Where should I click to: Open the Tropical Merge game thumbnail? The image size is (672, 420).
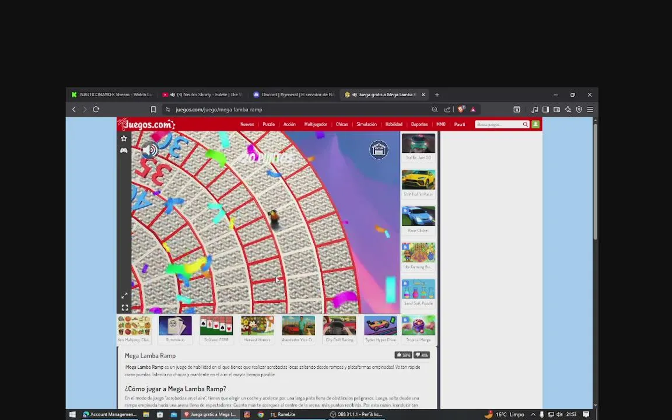pyautogui.click(x=418, y=325)
